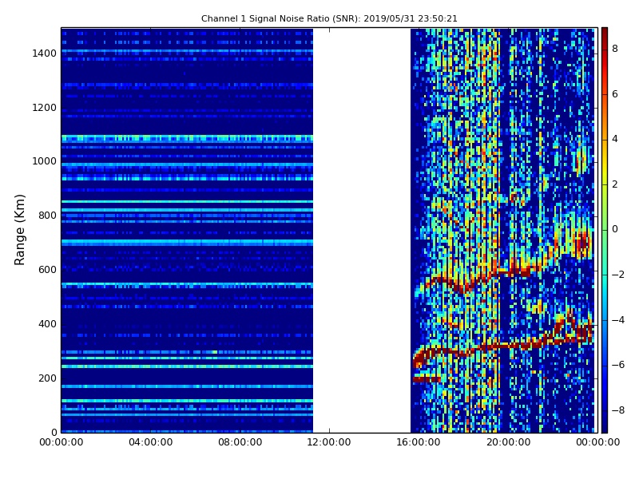This screenshot has width=639, height=479.
Task: Click the 16:00:00 time axis label
Action: pos(419,442)
